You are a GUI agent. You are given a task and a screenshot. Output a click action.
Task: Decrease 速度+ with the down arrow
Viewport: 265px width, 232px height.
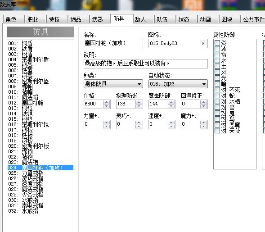pyautogui.click(x=171, y=127)
